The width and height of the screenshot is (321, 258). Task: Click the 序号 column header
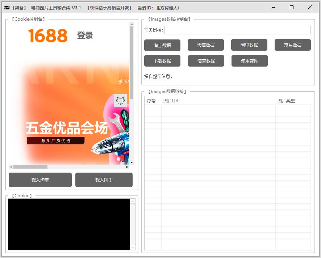point(151,101)
